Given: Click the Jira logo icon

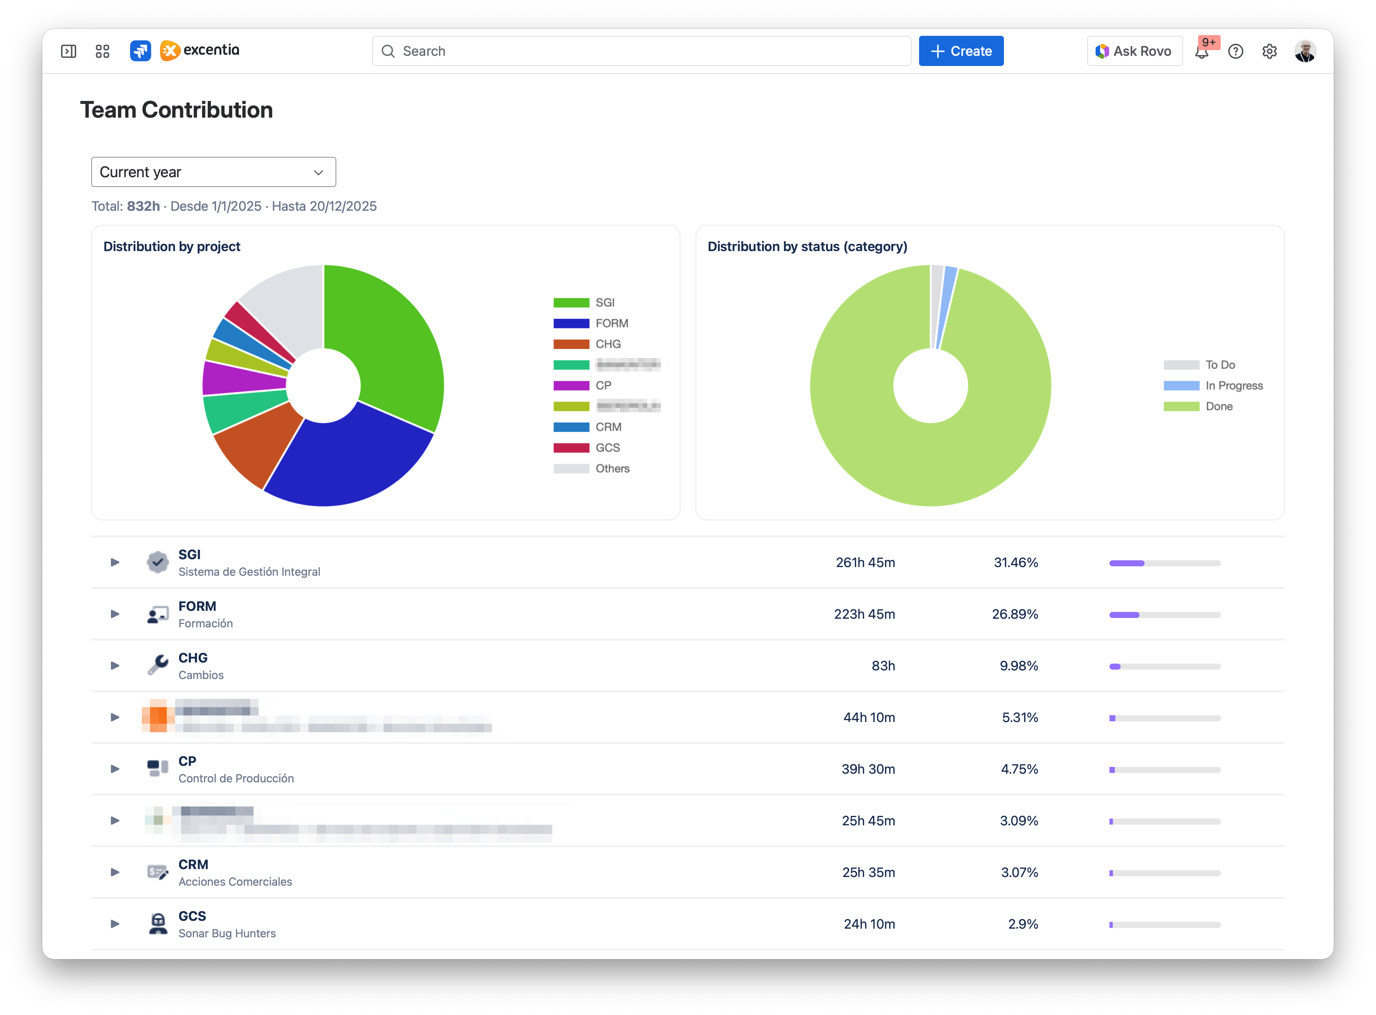Looking at the screenshot, I should [140, 51].
